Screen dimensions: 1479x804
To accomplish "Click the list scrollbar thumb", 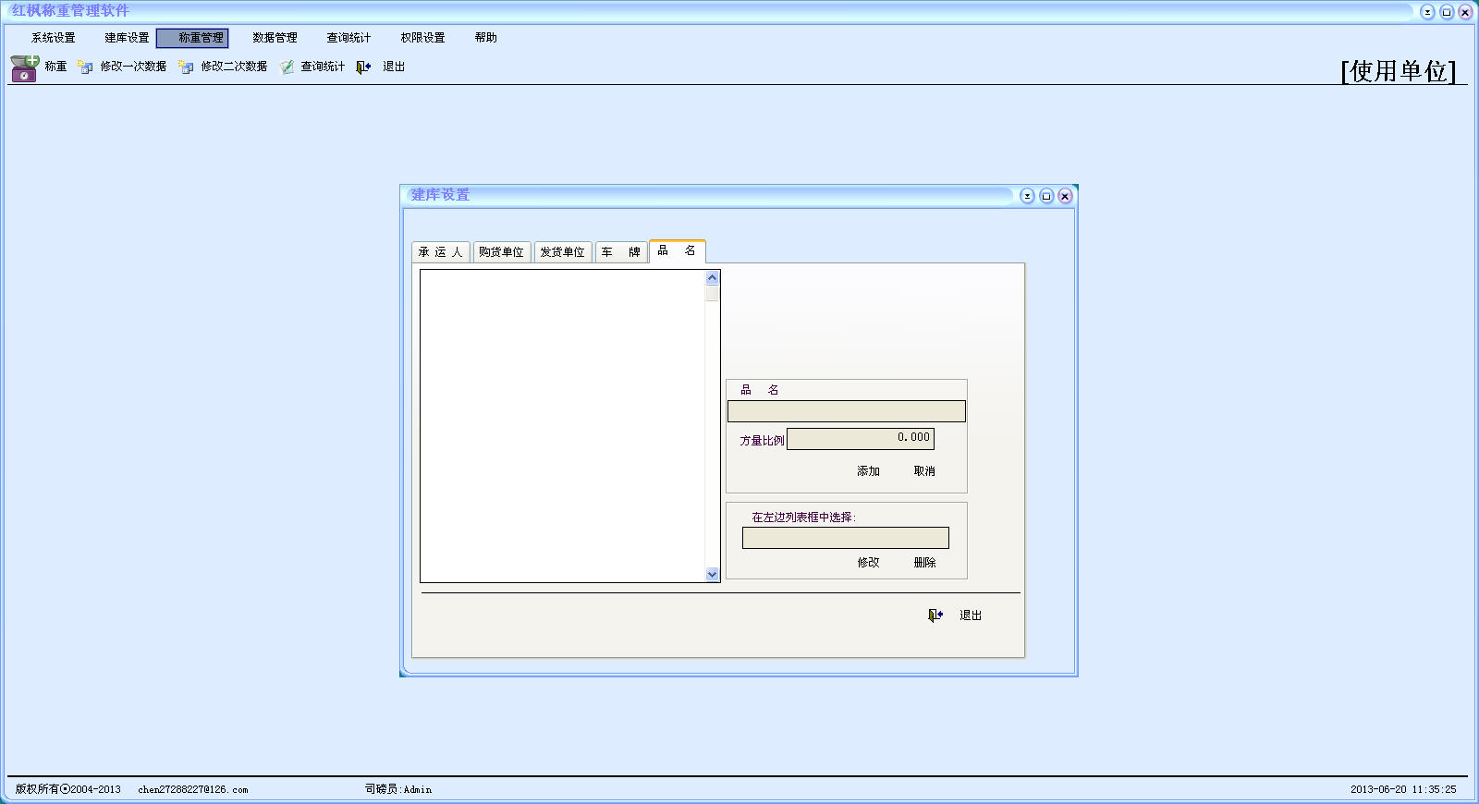I will click(712, 294).
